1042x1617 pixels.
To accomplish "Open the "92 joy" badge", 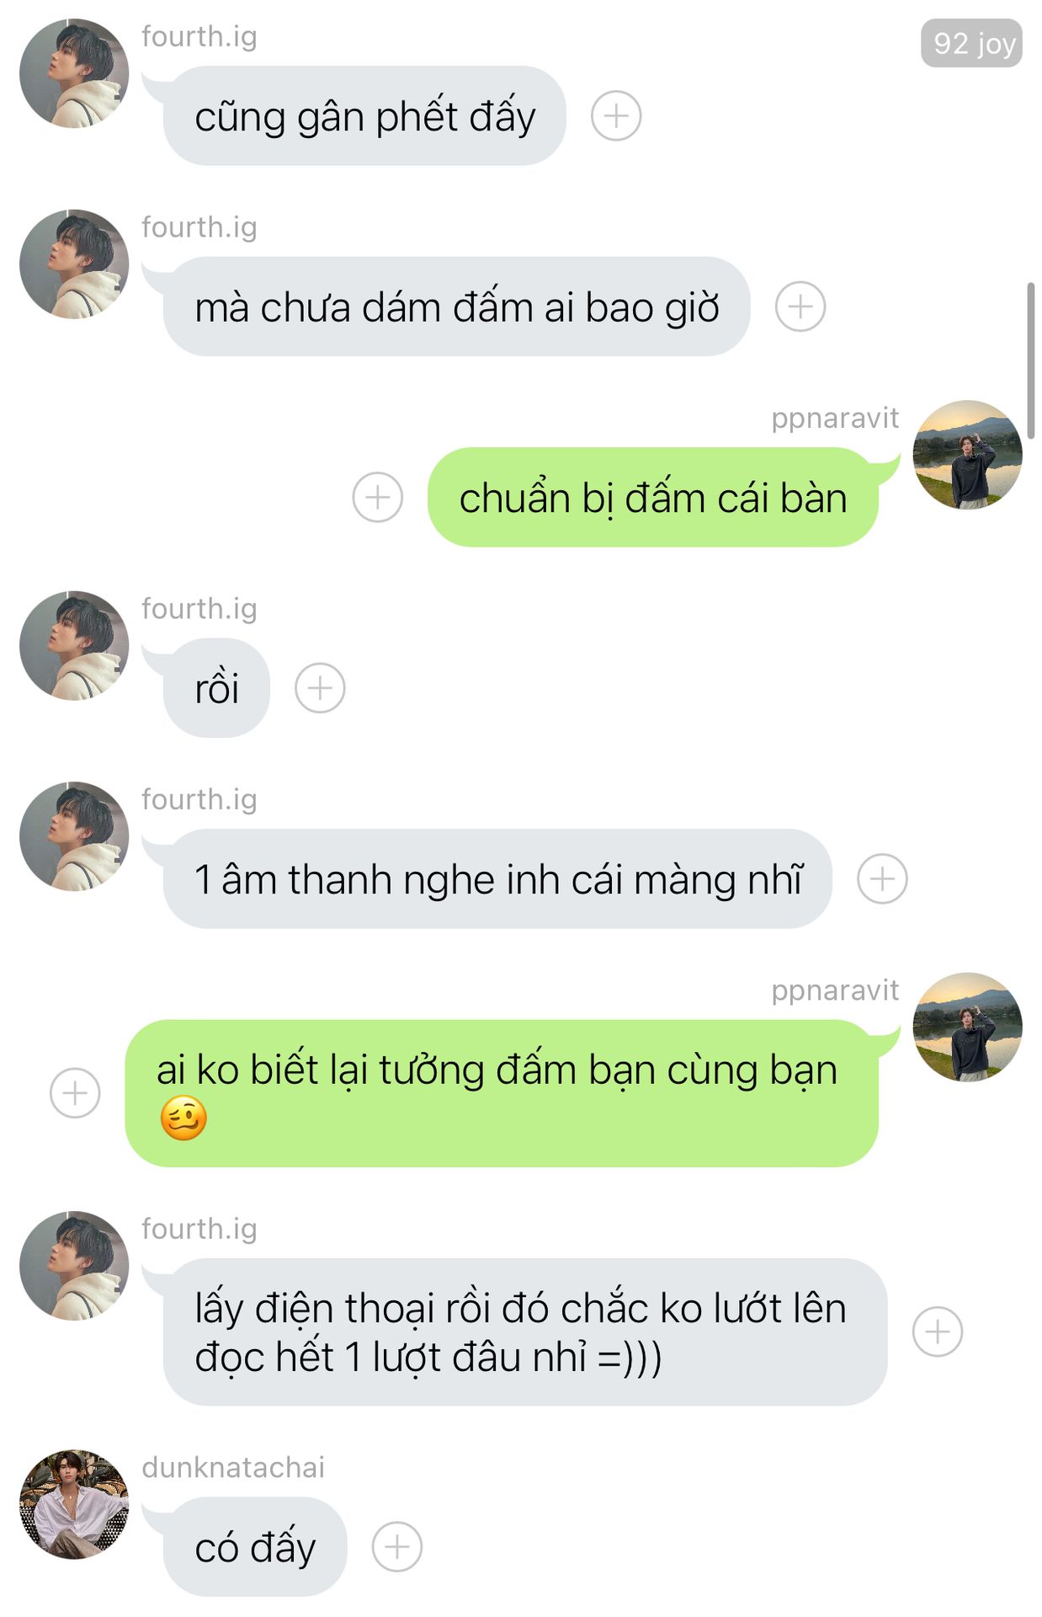I will pyautogui.click(x=972, y=43).
